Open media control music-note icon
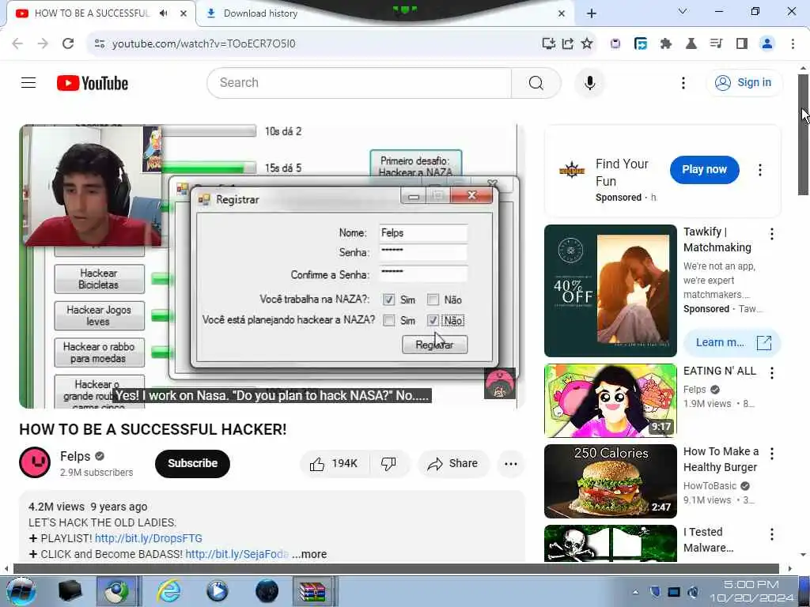 [x=716, y=43]
